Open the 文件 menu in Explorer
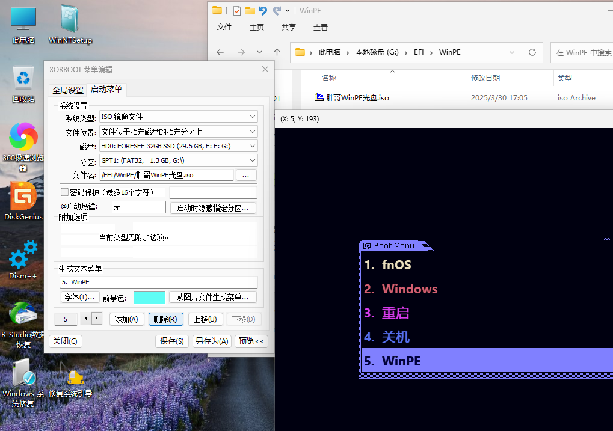 tap(224, 27)
